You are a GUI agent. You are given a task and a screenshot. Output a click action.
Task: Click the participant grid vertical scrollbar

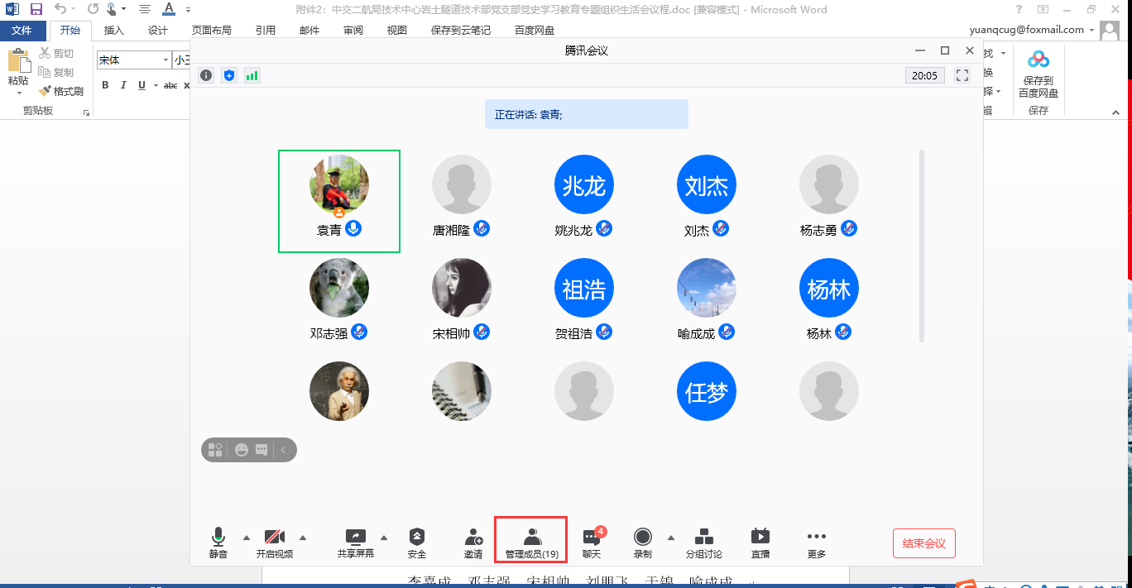[x=922, y=246]
